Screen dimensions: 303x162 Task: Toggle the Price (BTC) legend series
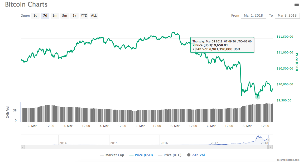click(x=170, y=155)
